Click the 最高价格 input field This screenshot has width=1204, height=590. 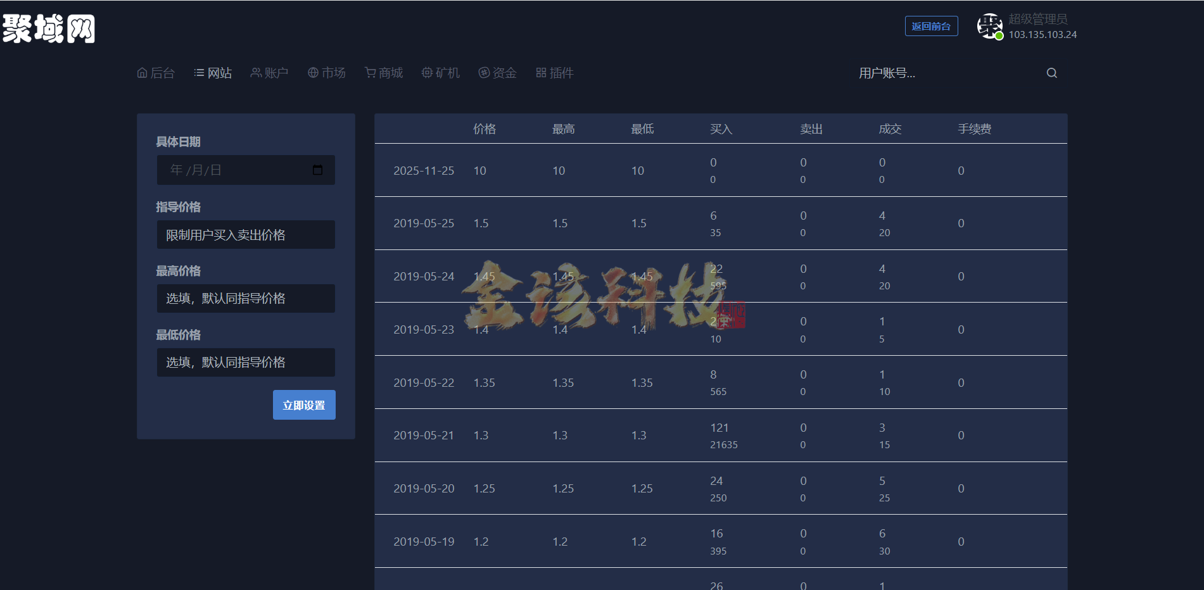(x=246, y=298)
